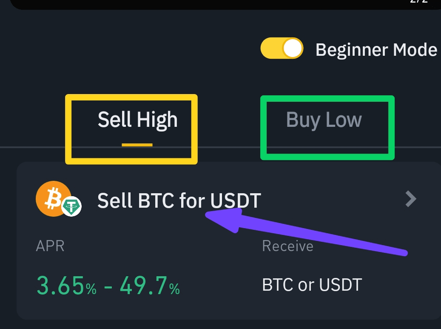
Task: Click the yellow underline beneath Sell High
Action: (x=137, y=145)
